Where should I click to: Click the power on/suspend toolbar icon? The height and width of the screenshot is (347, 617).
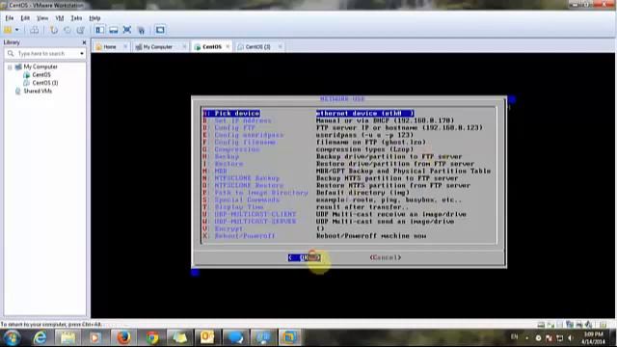point(8,30)
